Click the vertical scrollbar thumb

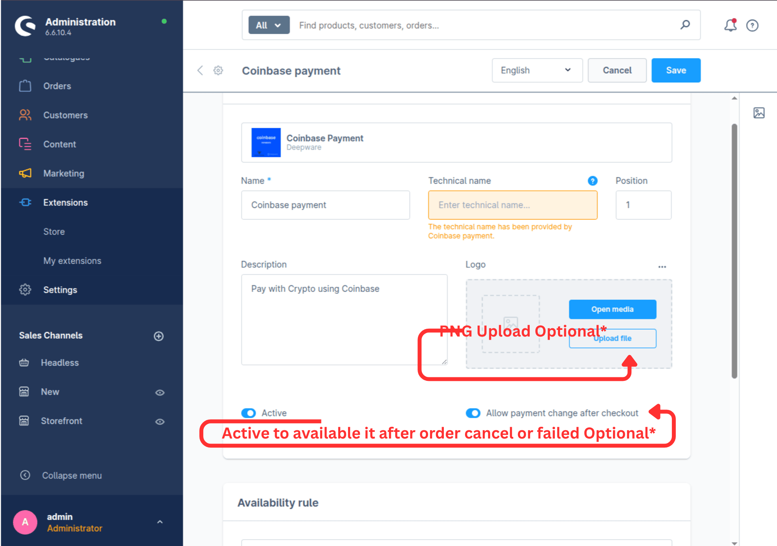pyautogui.click(x=734, y=251)
